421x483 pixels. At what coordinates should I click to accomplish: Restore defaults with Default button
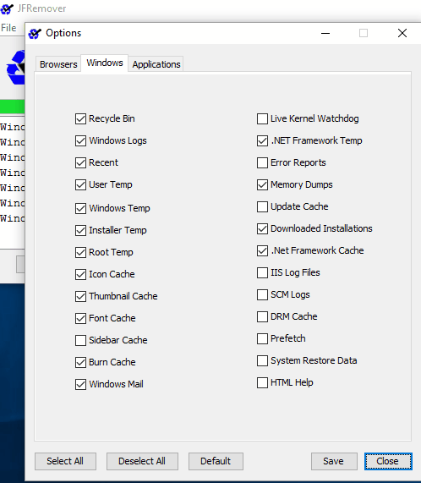coord(216,461)
